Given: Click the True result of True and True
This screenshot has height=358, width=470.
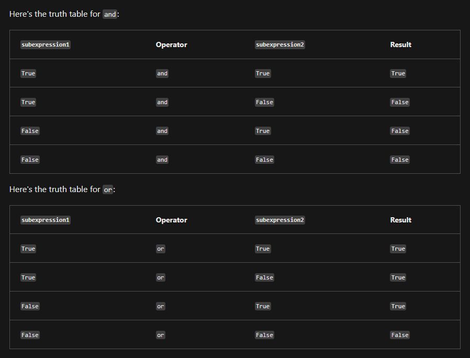Looking at the screenshot, I should coord(398,73).
